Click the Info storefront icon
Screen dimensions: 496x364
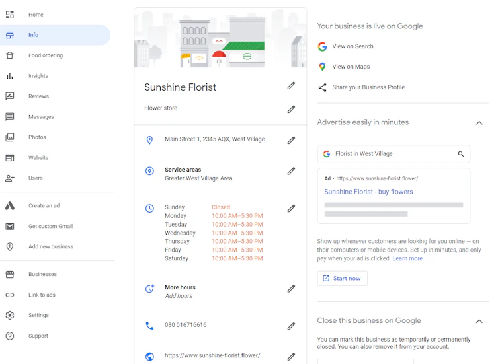point(10,35)
